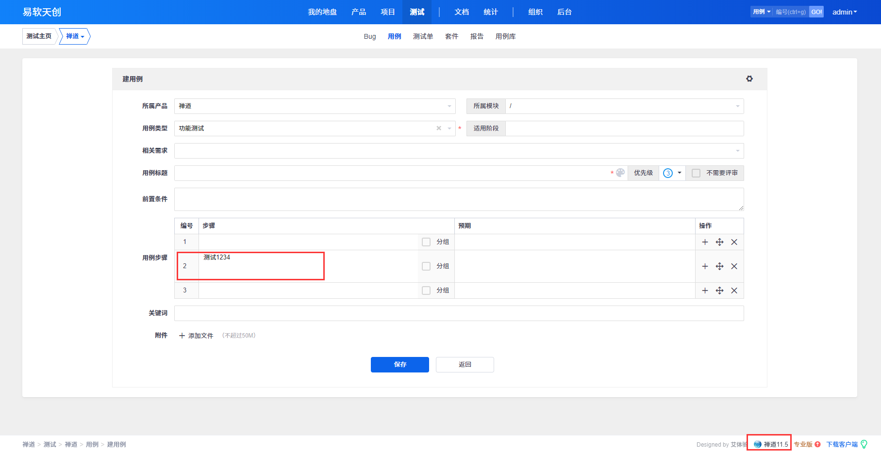Screen dimensions: 881x452
Task: Tick the 分组 checkbox for step 1
Action: point(426,242)
